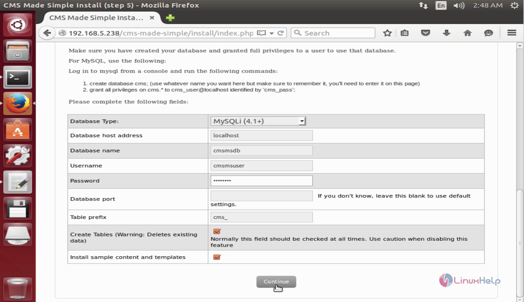Click the URL address bar

pos(161,33)
